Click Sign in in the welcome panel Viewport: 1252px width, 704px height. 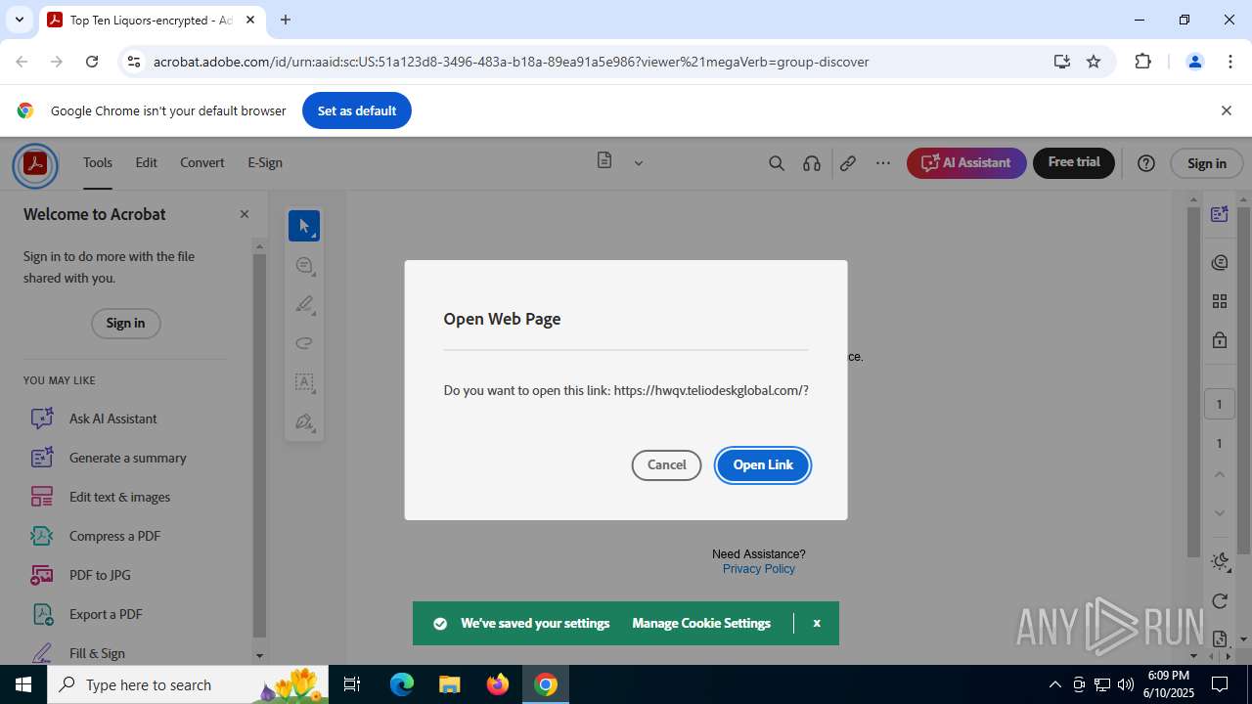pyautogui.click(x=125, y=323)
